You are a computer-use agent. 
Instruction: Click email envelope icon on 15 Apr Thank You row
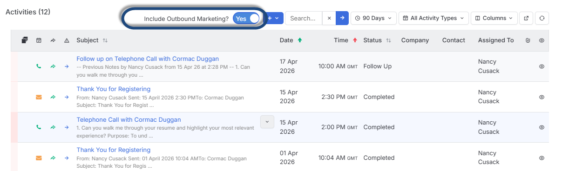tap(39, 97)
